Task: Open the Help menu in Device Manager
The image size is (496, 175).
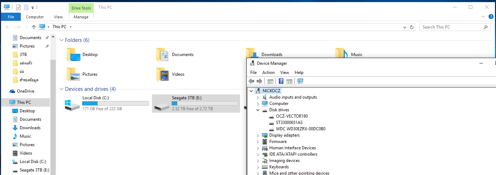Action: pos(299,73)
